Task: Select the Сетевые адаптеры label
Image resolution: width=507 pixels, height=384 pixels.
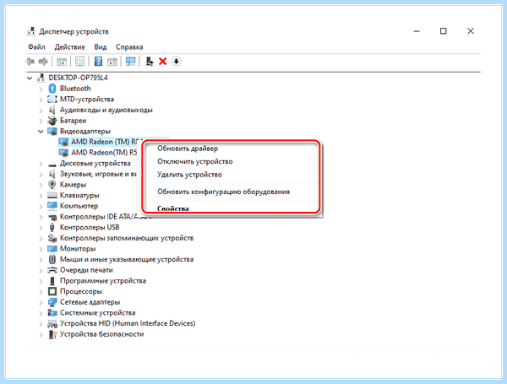Action: click(x=90, y=302)
